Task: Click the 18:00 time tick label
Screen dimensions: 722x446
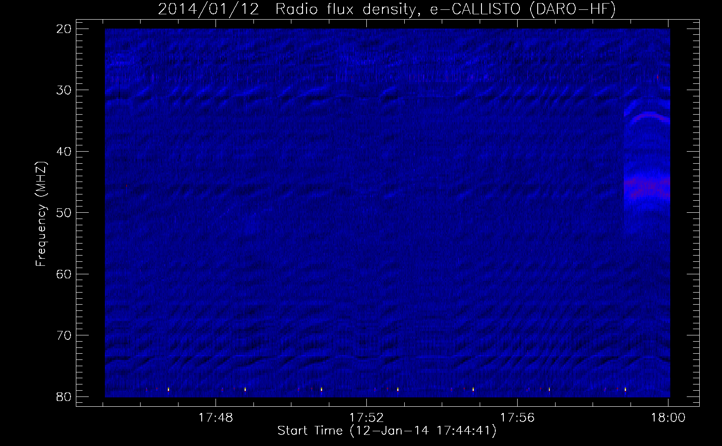Action: (x=668, y=418)
